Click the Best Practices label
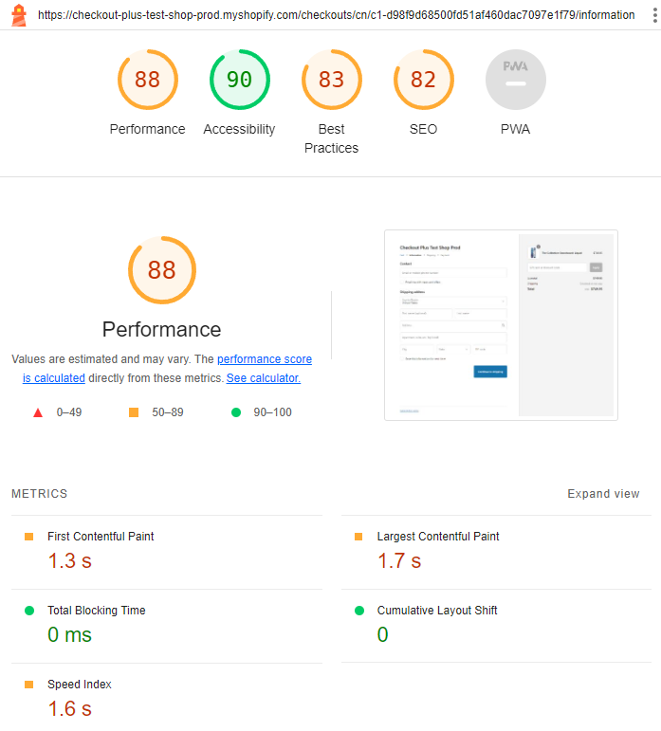The image size is (661, 731). pos(331,138)
